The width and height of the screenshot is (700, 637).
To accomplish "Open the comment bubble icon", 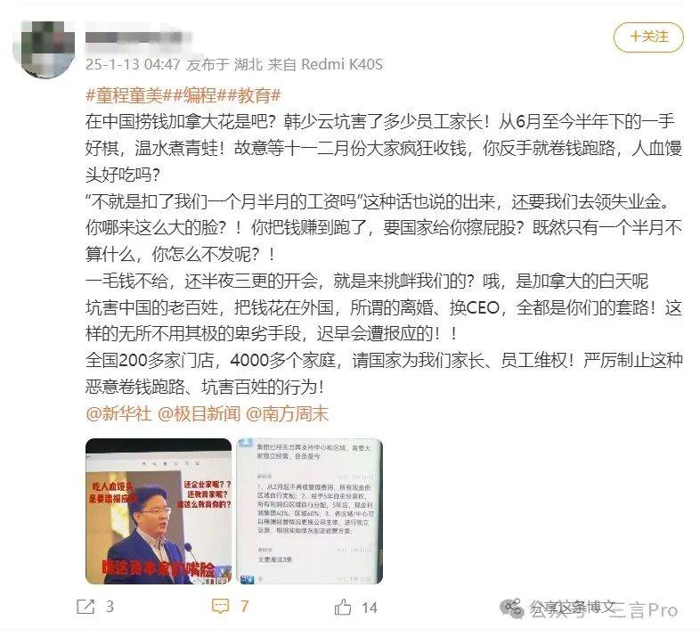I will (220, 606).
